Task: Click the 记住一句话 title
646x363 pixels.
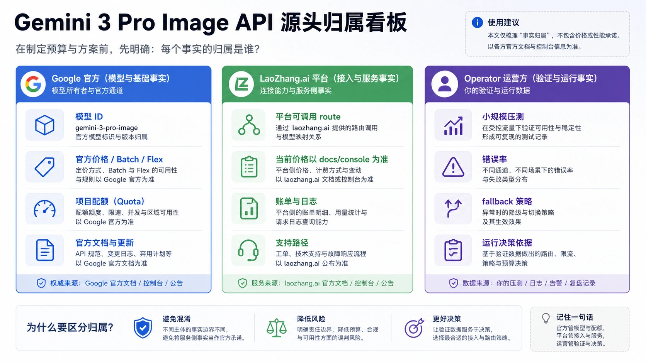Action: (x=575, y=317)
